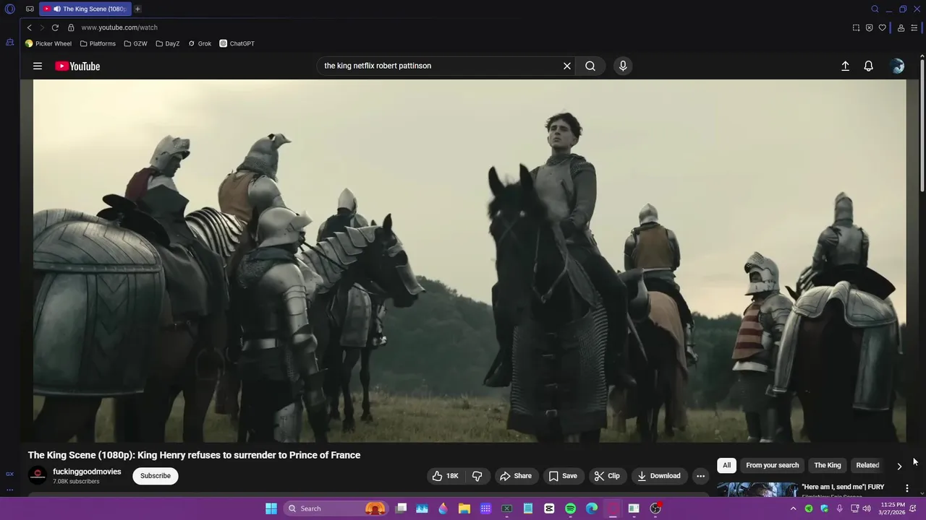
Task: Open the Grok bookmark
Action: click(200, 43)
